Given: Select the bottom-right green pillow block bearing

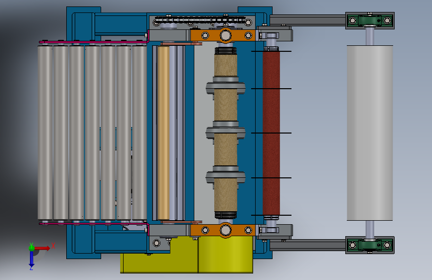Looking at the screenshot, I should tap(370, 245).
